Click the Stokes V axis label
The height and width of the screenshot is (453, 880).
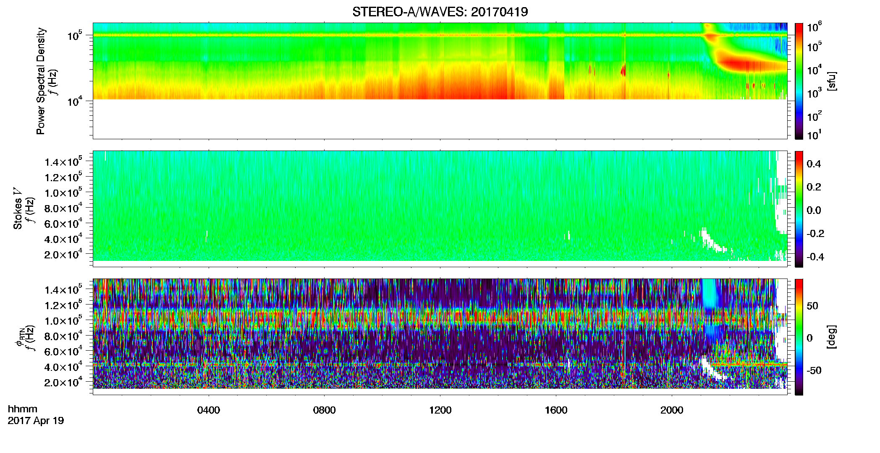click(x=18, y=208)
